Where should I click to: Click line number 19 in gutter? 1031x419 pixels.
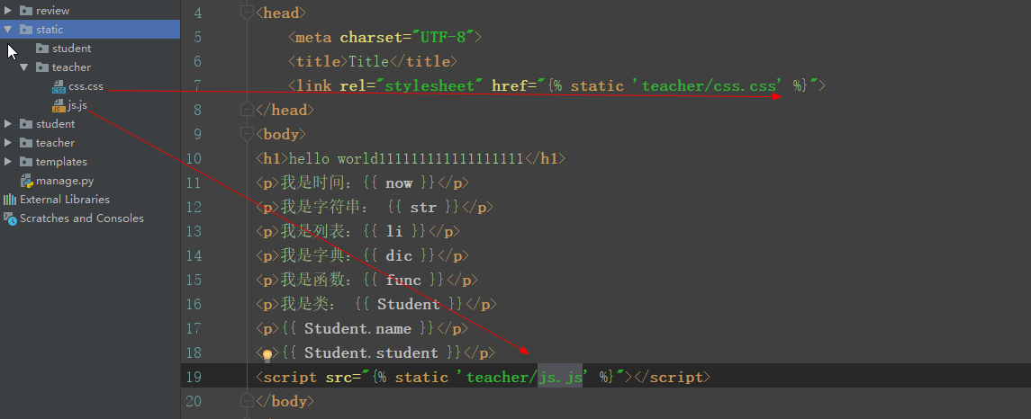(x=194, y=377)
